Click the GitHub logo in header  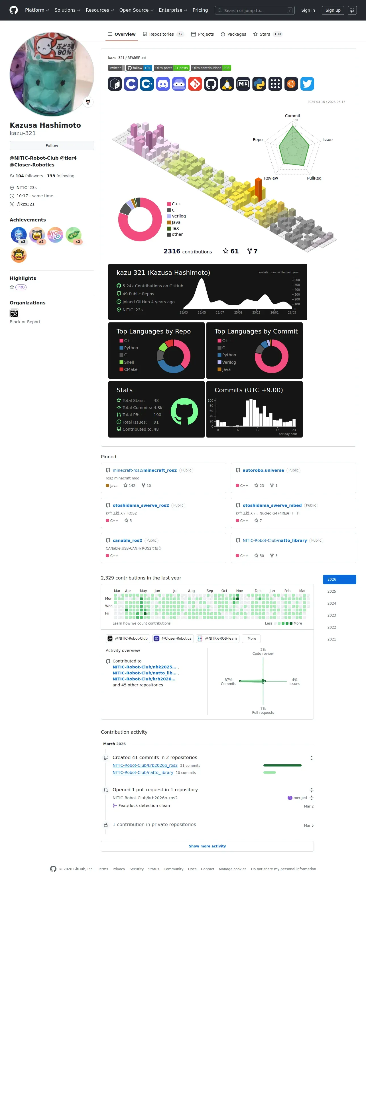pos(14,10)
